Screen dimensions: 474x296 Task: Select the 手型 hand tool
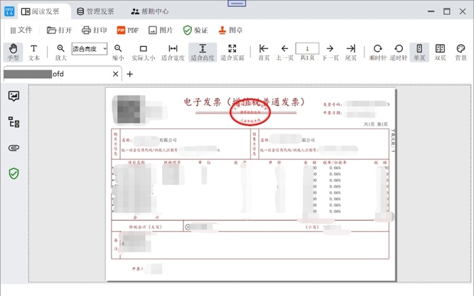[x=13, y=52]
